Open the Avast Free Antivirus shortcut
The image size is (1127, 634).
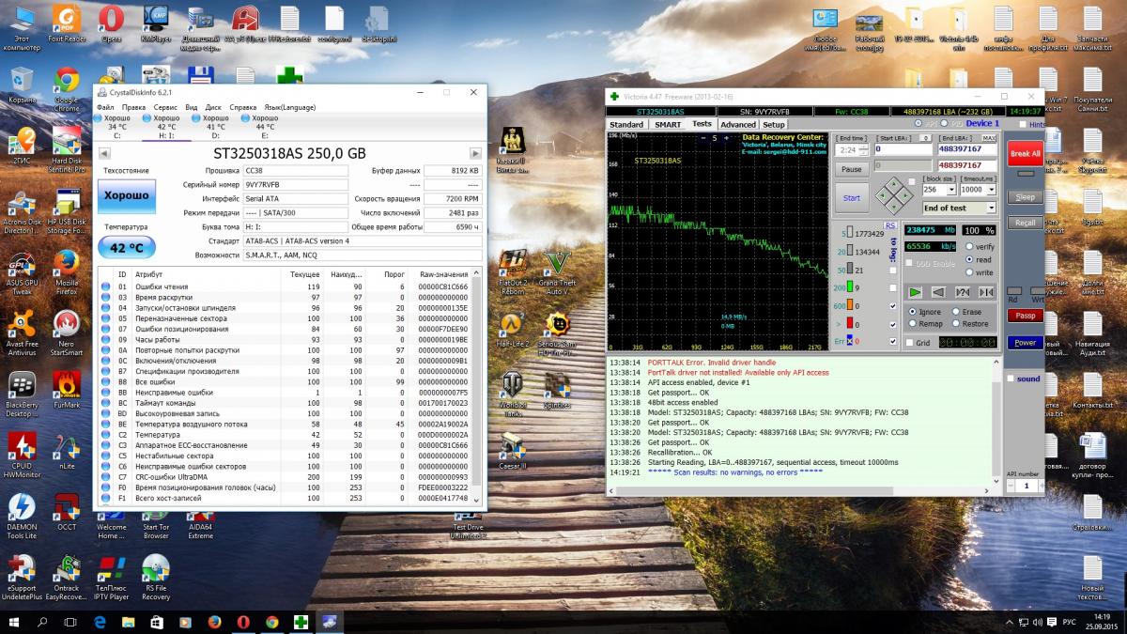point(22,334)
